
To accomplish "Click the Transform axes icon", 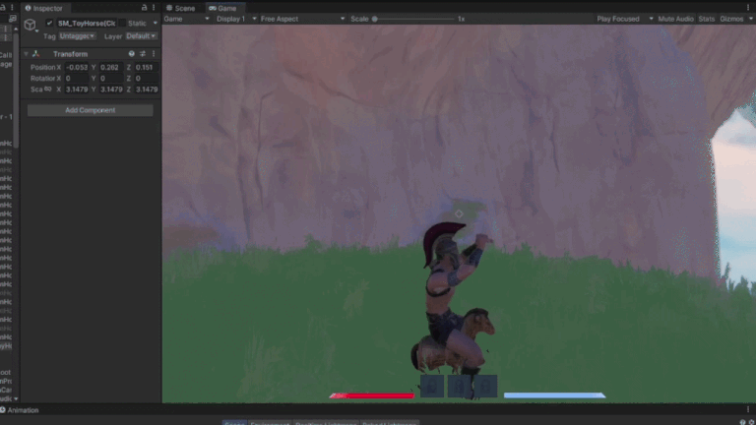I will pos(35,54).
